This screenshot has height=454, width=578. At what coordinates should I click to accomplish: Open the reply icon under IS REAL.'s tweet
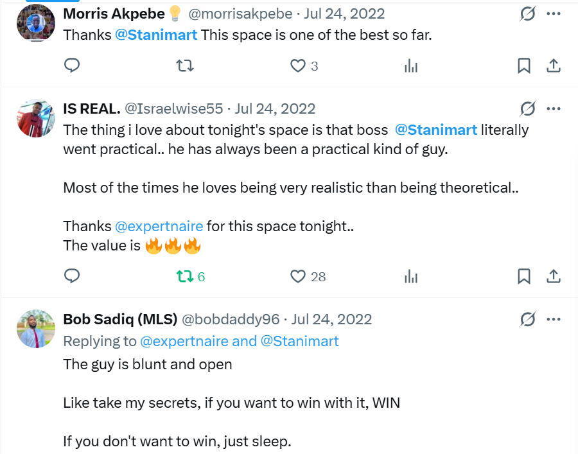72,276
